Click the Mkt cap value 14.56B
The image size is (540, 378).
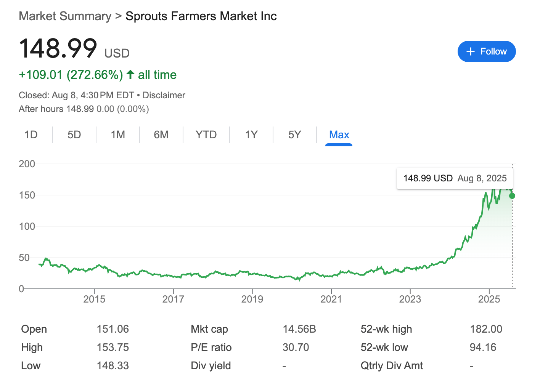[299, 329]
